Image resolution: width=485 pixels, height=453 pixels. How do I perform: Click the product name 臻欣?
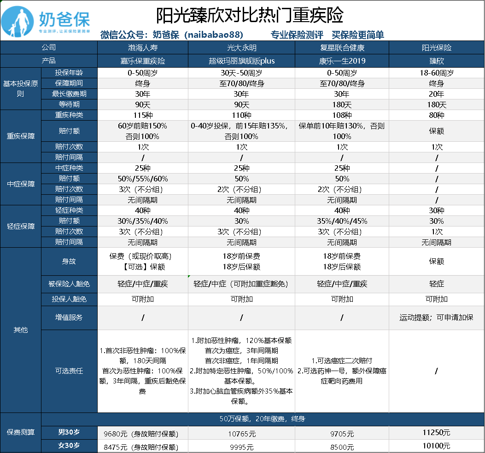pyautogui.click(x=437, y=61)
